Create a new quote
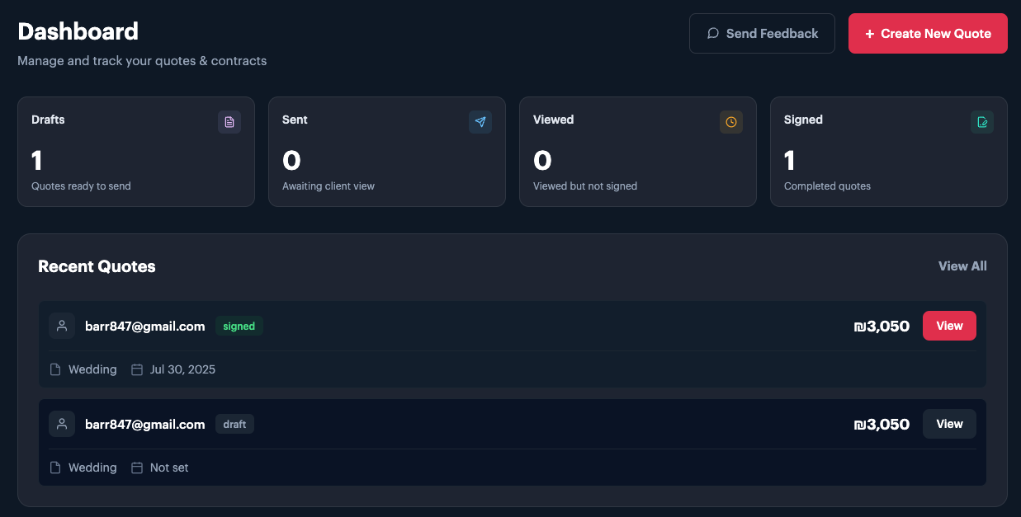The width and height of the screenshot is (1021, 517). point(928,33)
